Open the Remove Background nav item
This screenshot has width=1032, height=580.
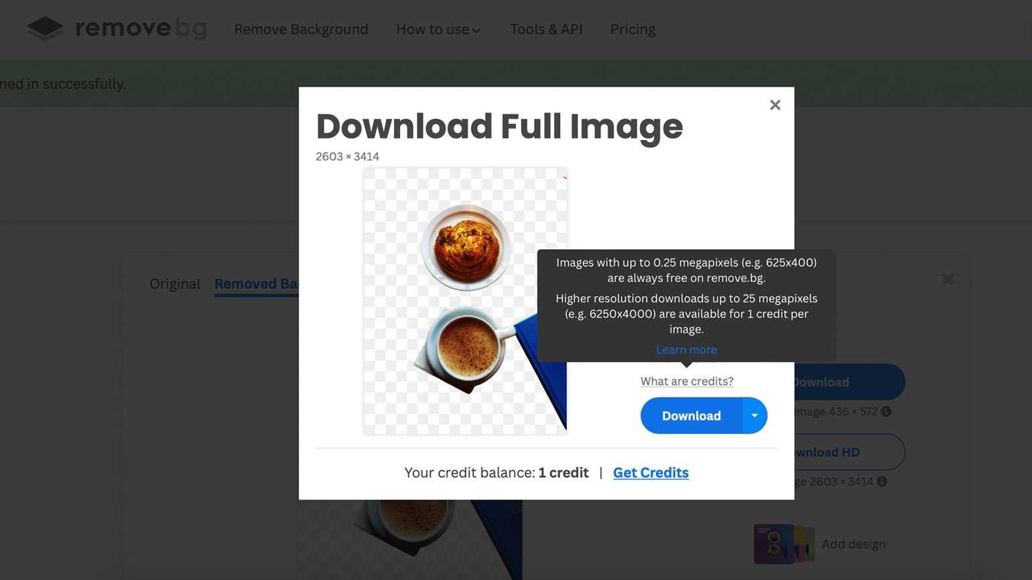[x=301, y=29]
